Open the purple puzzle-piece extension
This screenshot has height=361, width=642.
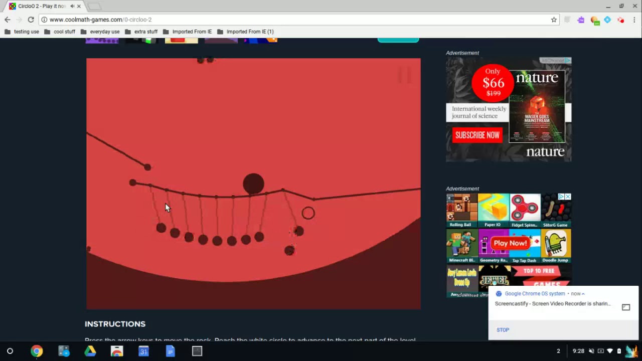pyautogui.click(x=581, y=20)
